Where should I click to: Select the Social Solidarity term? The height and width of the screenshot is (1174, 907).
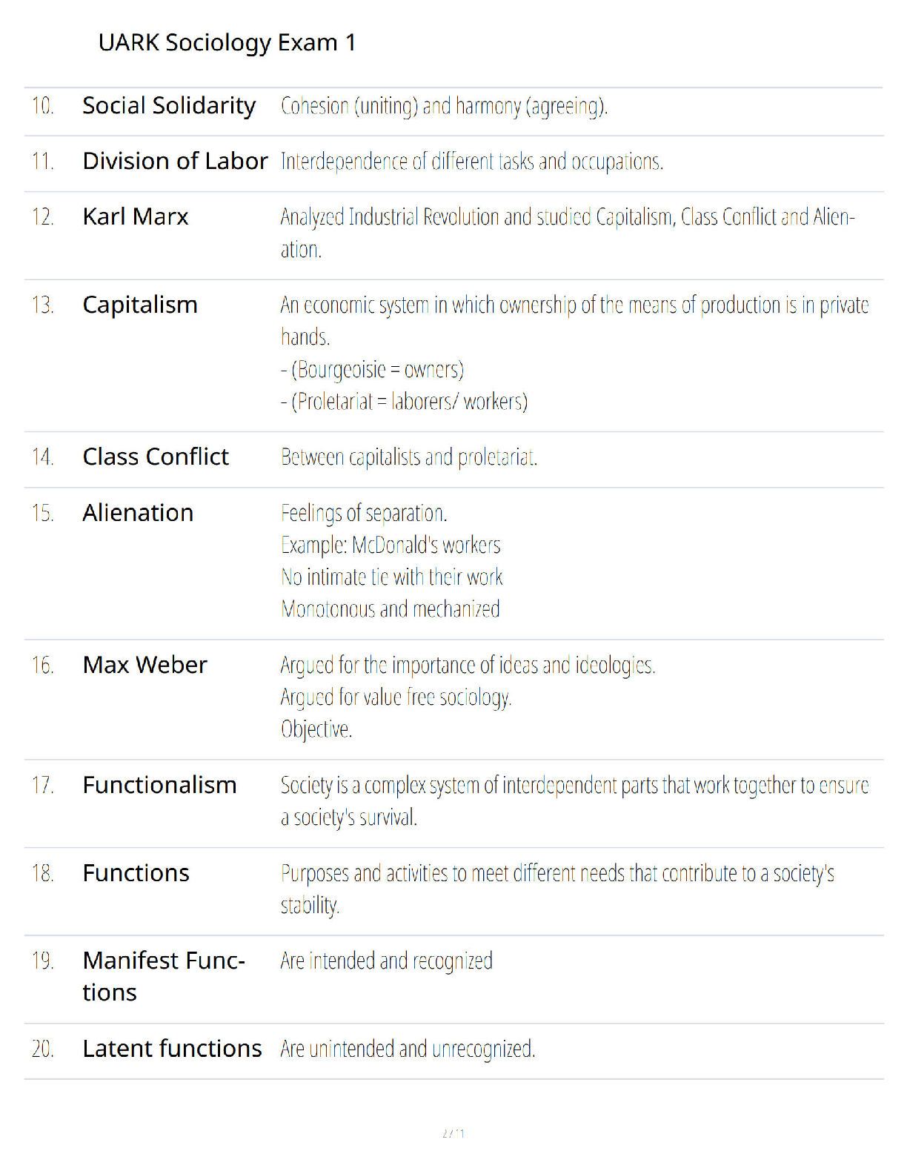(169, 106)
